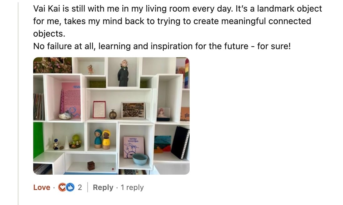
Task: Expand the 1 reply thread
Action: click(x=132, y=187)
